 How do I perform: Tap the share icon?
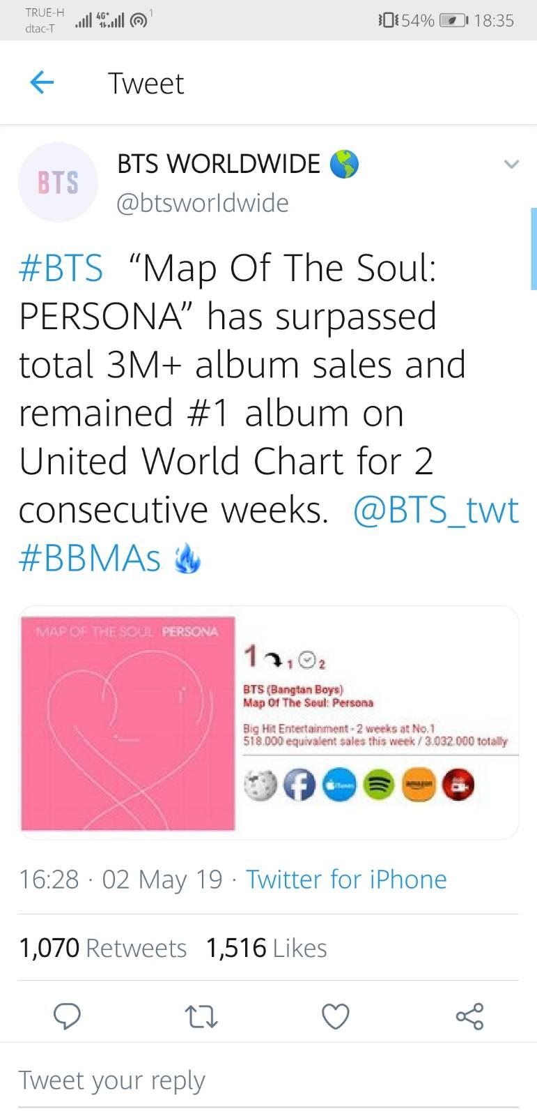[469, 1016]
